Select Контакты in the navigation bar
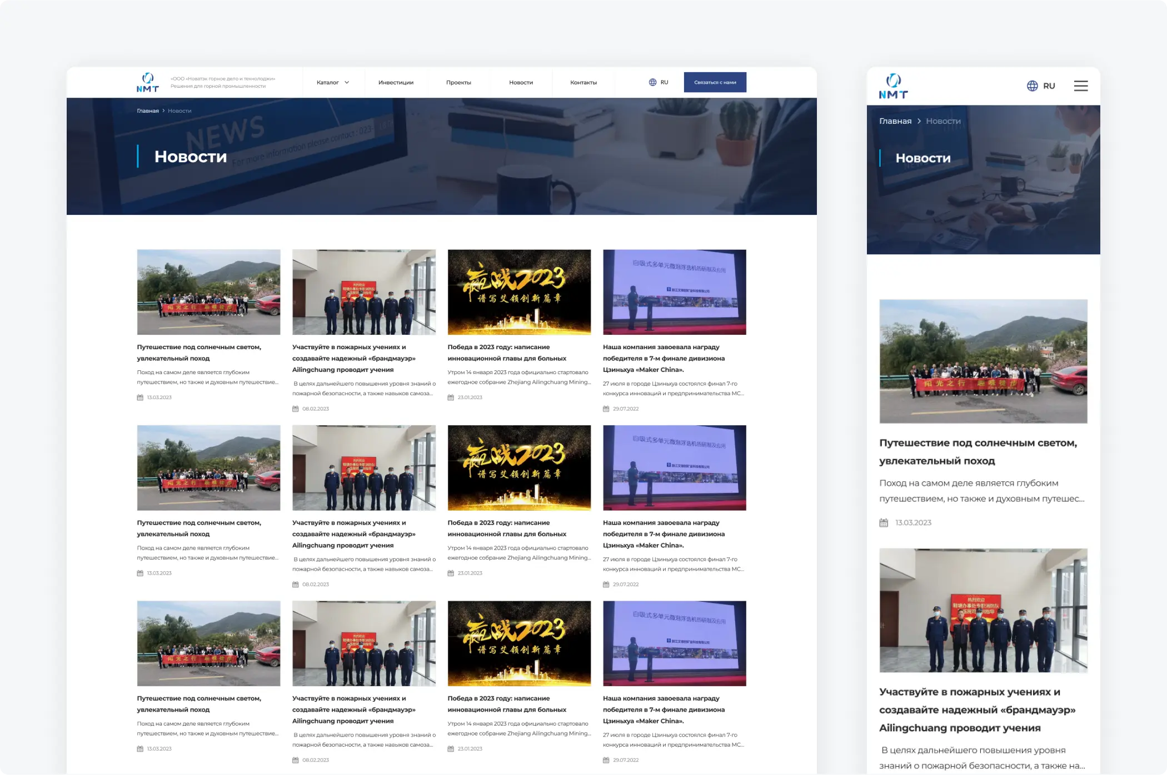Viewport: 1167px width, 775px height. pyautogui.click(x=583, y=83)
